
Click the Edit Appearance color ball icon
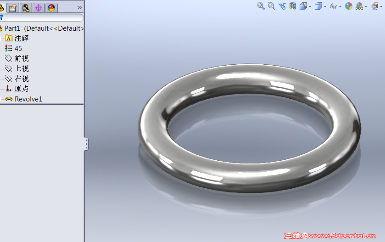(349, 6)
